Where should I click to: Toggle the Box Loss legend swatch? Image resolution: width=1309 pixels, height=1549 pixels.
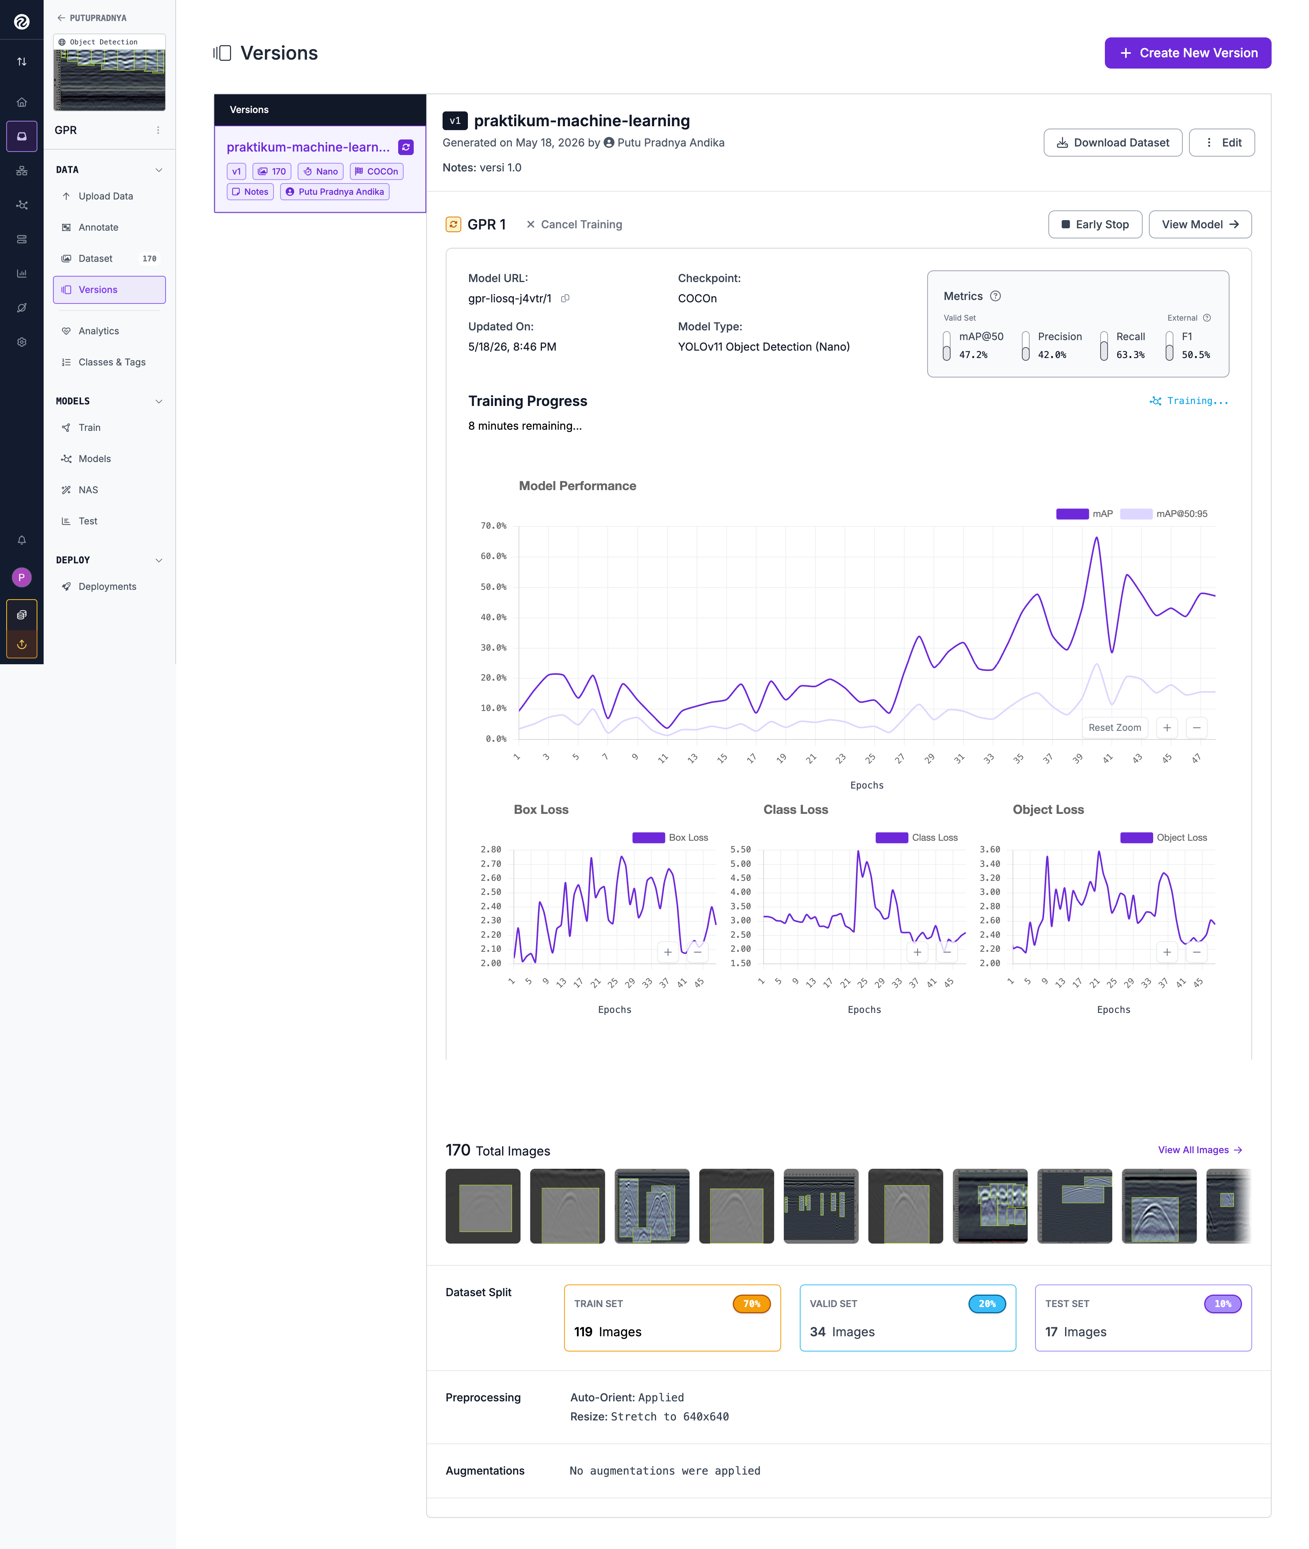click(649, 837)
